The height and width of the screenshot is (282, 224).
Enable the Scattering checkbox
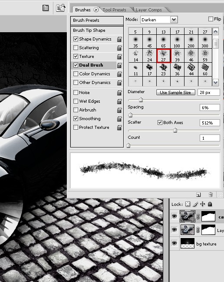76,48
